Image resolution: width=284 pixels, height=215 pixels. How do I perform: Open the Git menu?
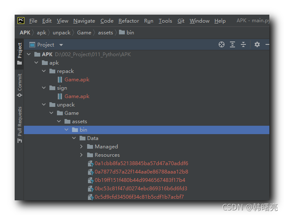(x=181, y=21)
